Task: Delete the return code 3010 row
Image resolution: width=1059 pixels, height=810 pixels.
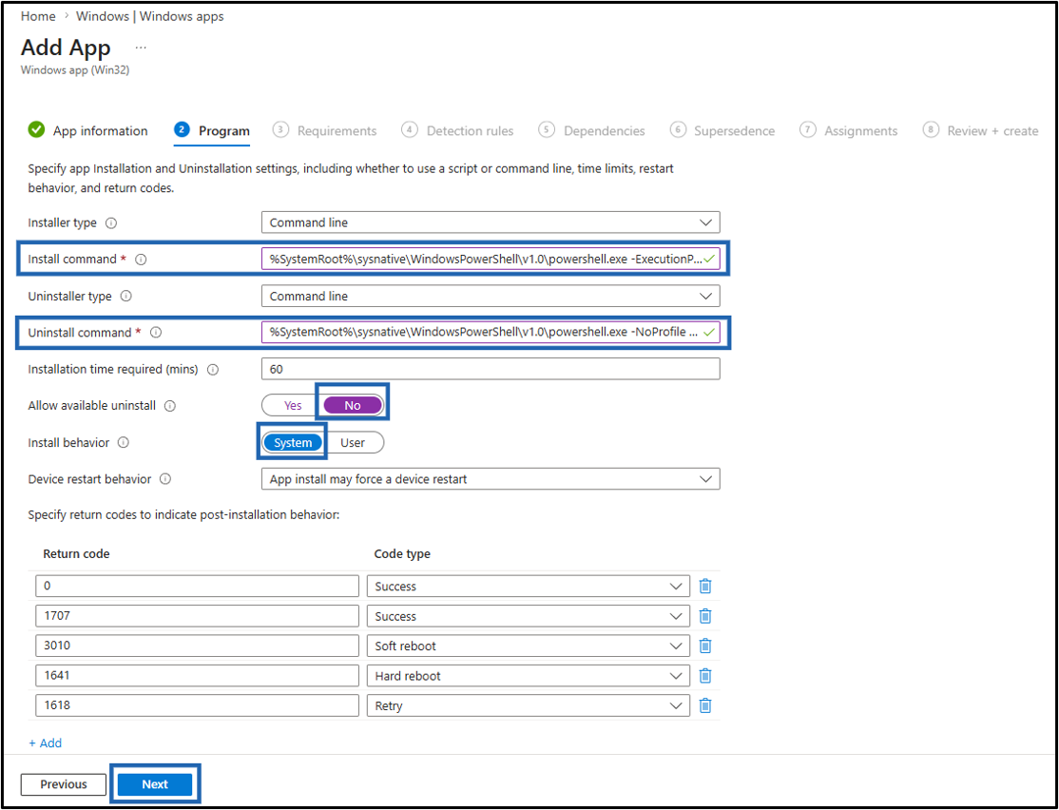Action: coord(705,646)
